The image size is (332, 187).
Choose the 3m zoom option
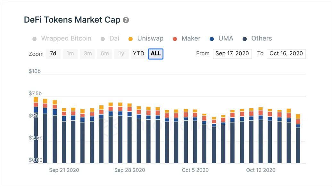coord(87,54)
